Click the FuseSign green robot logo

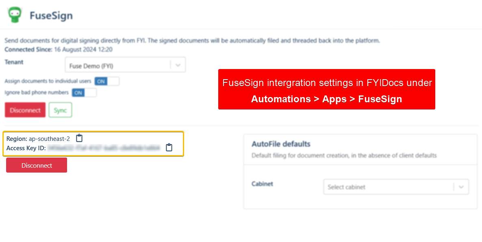pyautogui.click(x=15, y=15)
